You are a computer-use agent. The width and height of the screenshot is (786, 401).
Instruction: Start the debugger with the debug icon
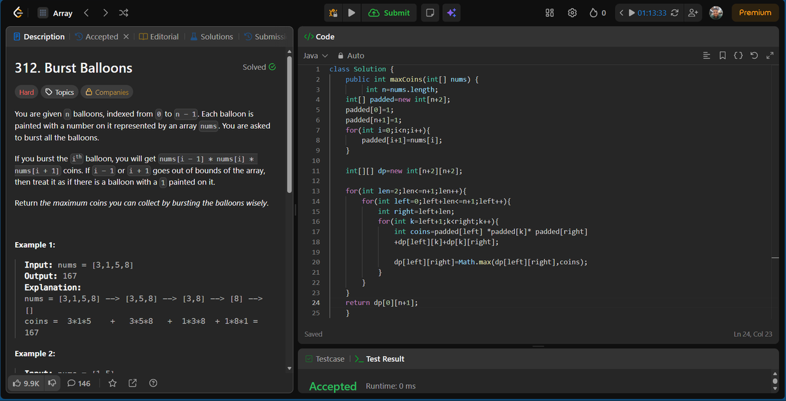[x=333, y=12]
